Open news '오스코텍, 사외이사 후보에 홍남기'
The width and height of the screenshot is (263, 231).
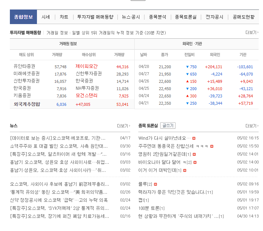(60, 184)
